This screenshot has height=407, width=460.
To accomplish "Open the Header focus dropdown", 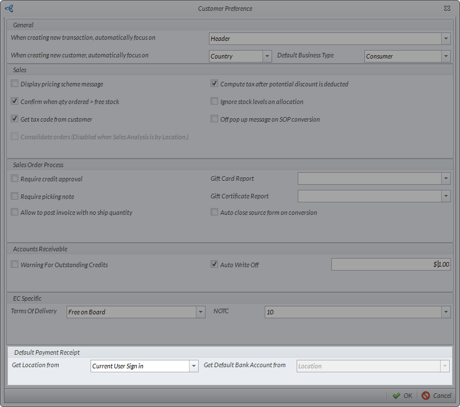I will (446, 39).
